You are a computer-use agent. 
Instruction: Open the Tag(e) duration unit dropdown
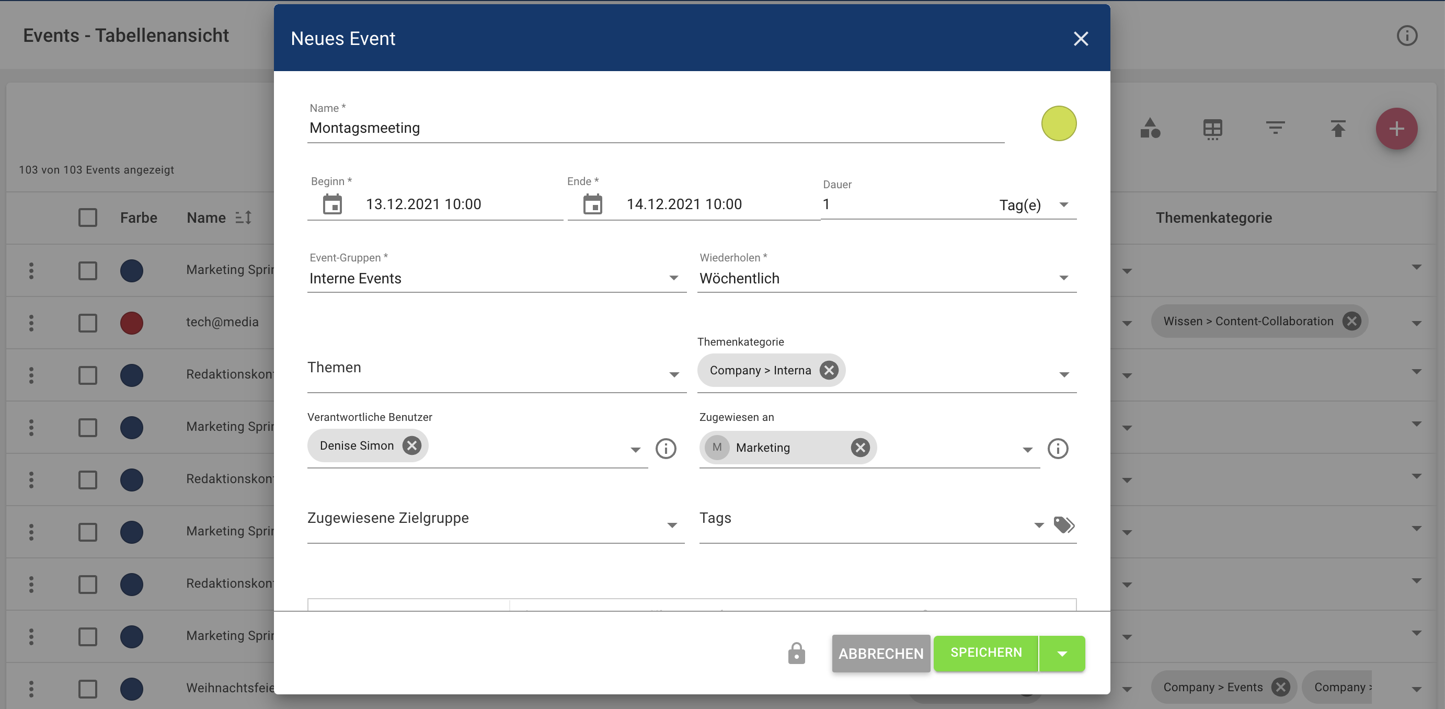[x=1034, y=205]
